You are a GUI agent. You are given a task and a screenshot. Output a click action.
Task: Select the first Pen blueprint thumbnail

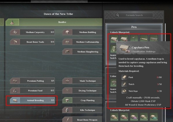[x=114, y=38]
